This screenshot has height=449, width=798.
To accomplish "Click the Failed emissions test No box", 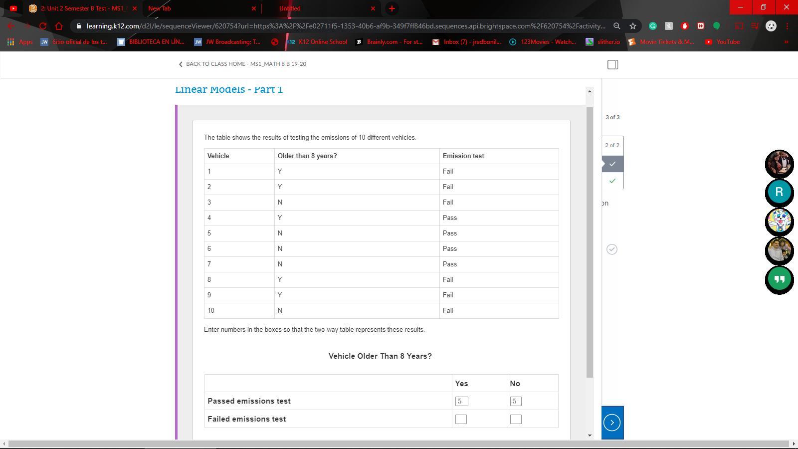I will 516,419.
